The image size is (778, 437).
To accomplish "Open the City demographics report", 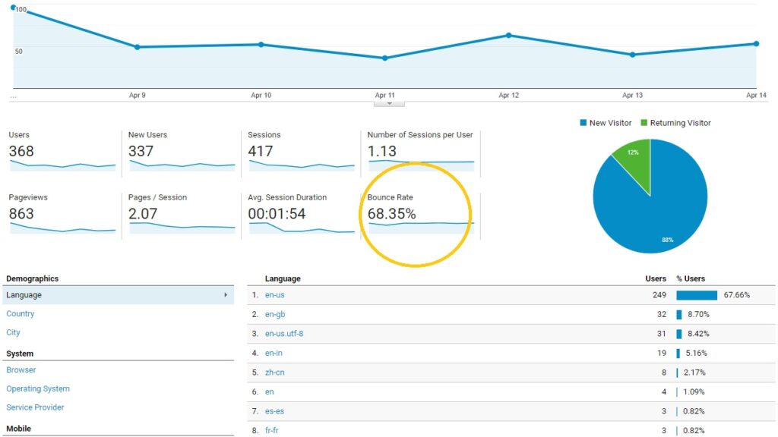I will click(14, 332).
